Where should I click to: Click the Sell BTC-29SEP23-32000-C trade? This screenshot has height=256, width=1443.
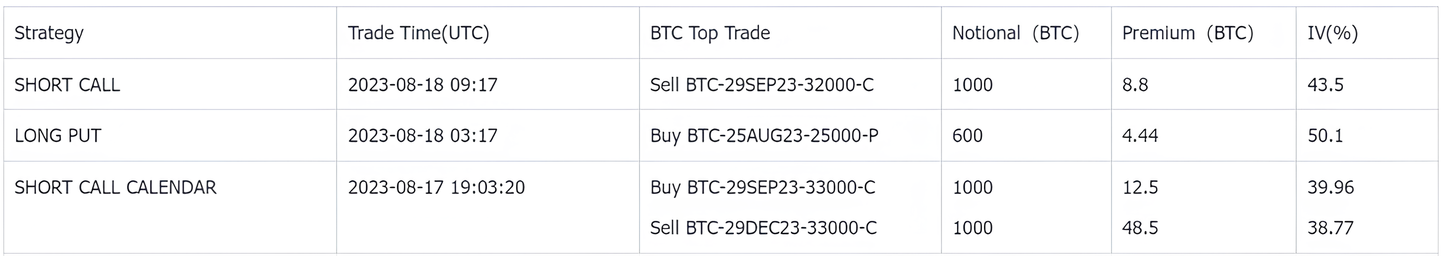point(762,84)
